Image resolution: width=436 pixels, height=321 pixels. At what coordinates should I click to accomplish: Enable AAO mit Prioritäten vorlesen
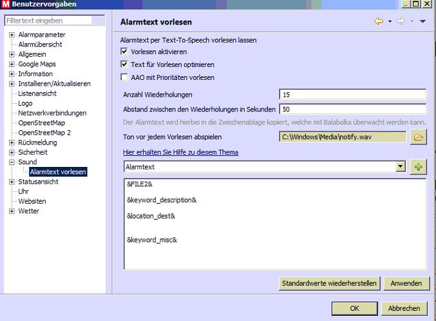[x=124, y=77]
